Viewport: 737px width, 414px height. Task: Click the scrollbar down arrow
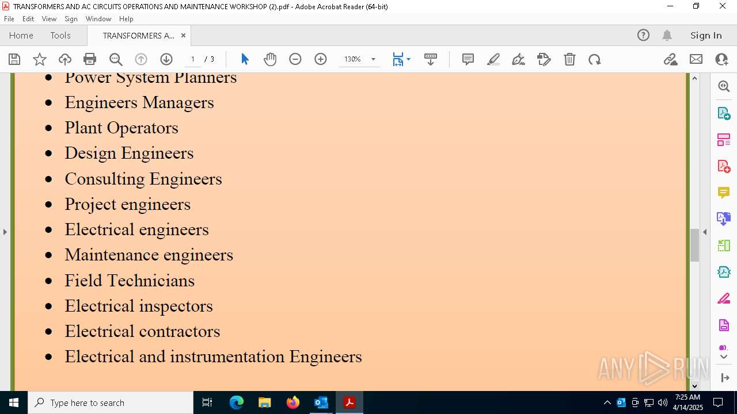[694, 386]
